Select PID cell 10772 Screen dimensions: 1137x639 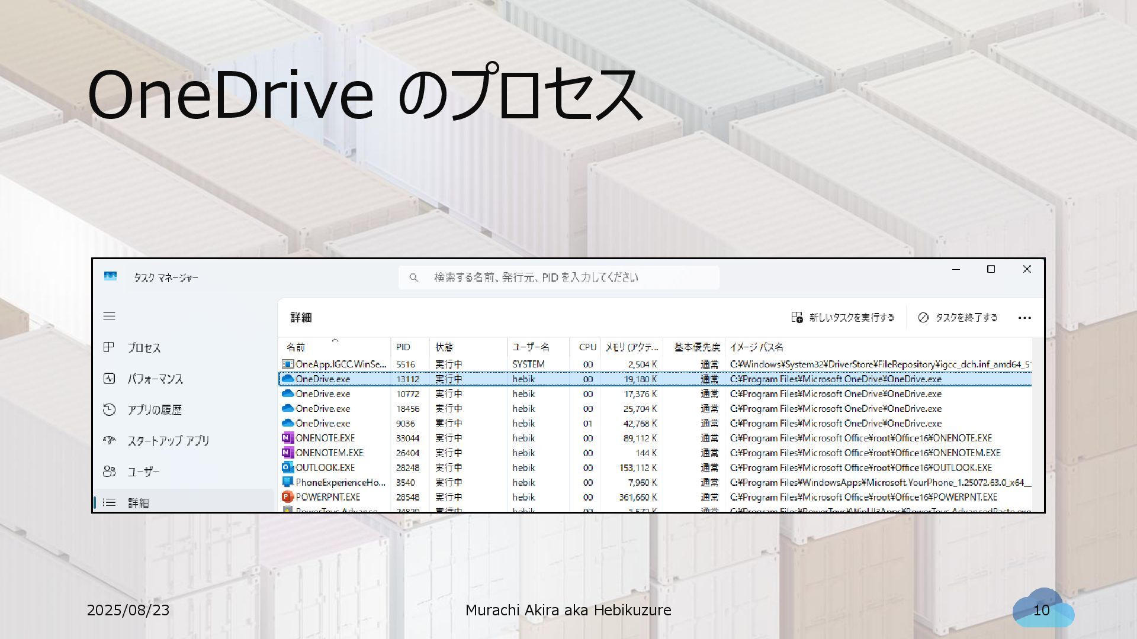click(407, 393)
